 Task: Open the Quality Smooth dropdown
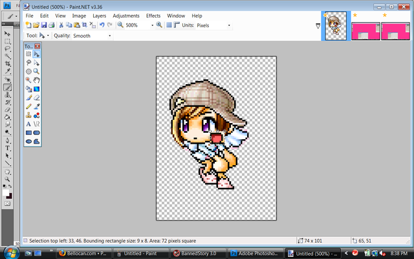(x=109, y=36)
